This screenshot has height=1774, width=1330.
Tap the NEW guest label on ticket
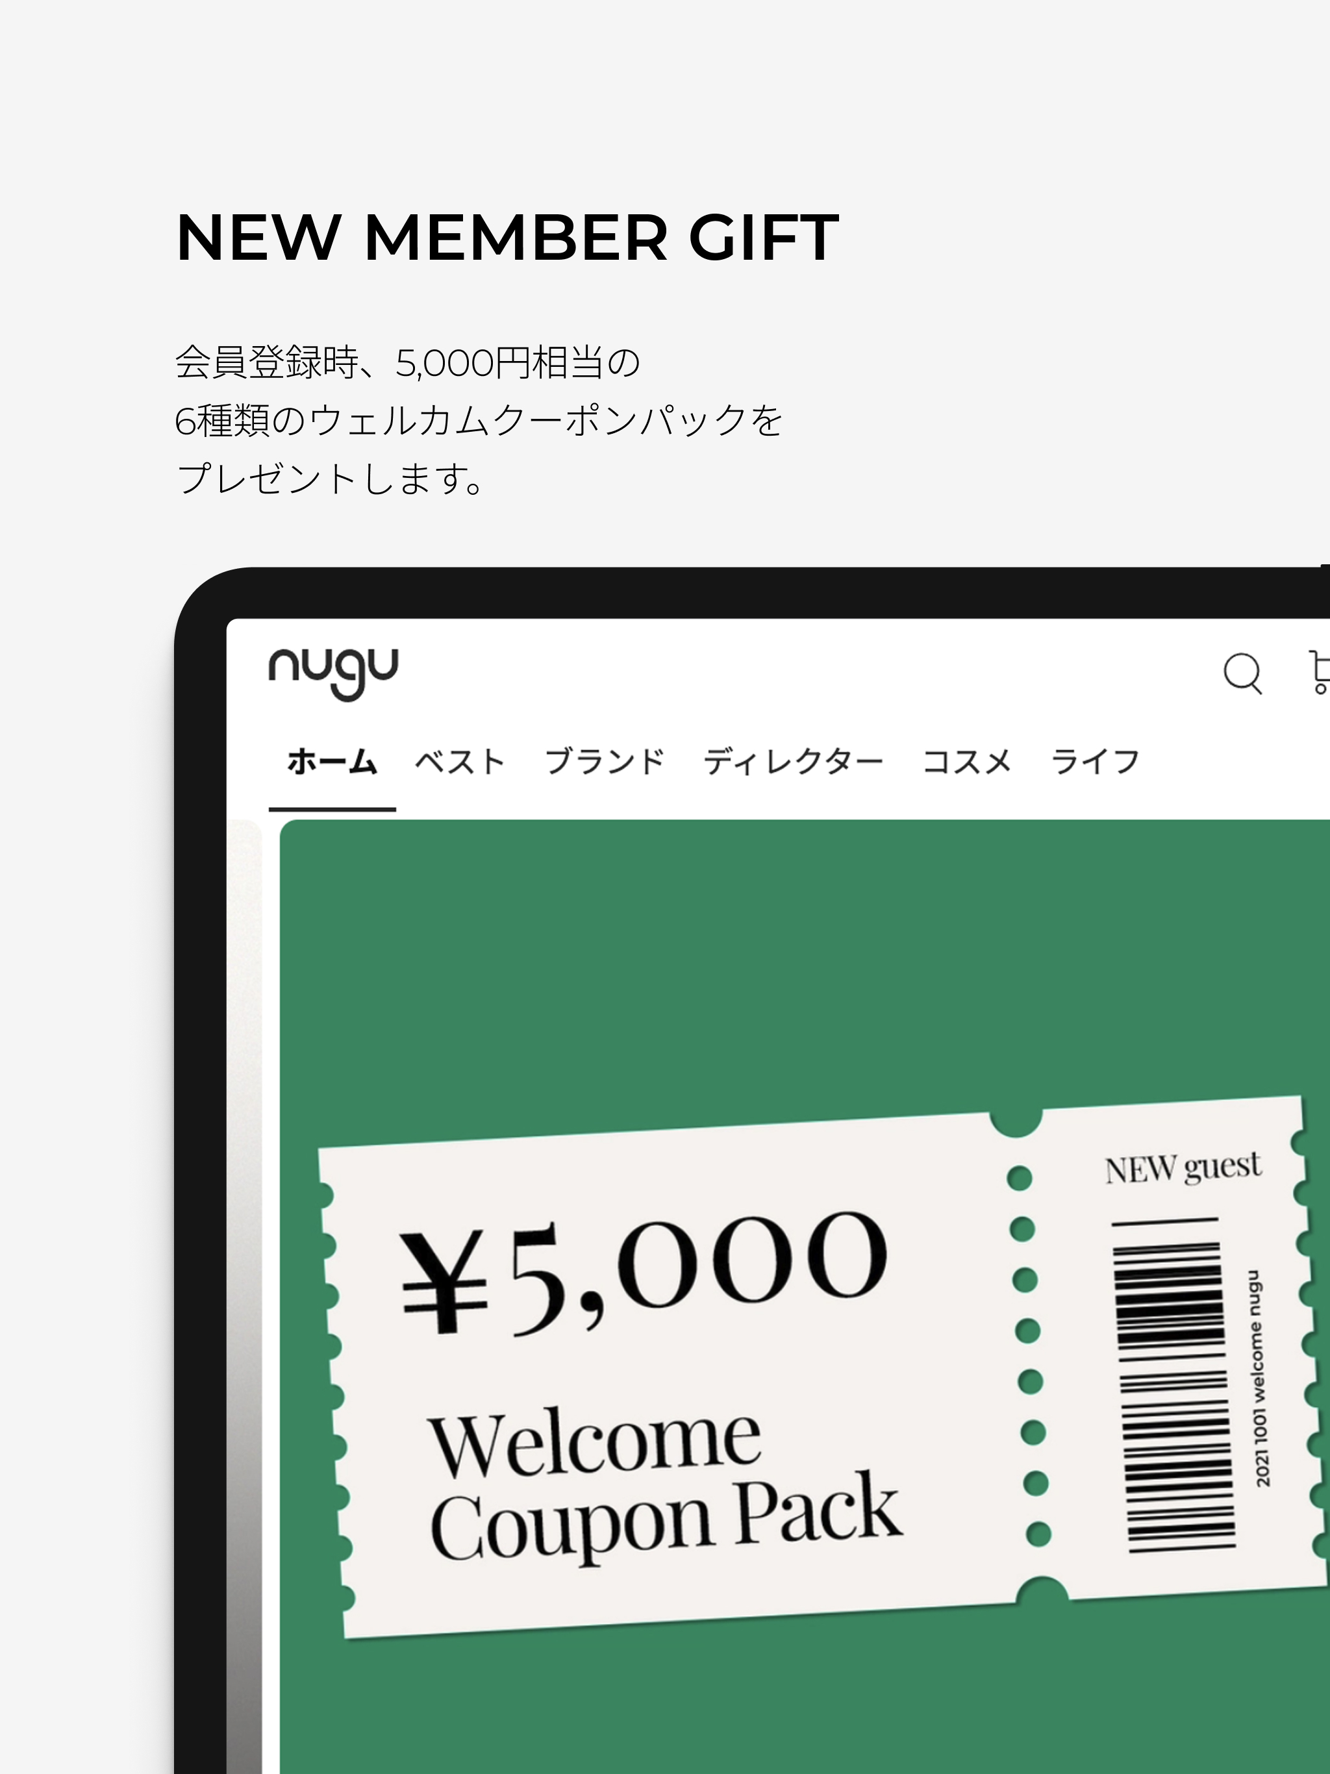(x=1183, y=1168)
